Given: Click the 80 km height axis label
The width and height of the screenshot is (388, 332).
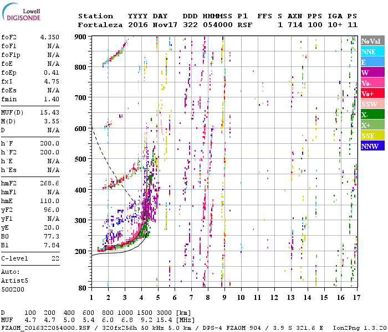Looking at the screenshot, I should 83,288.
